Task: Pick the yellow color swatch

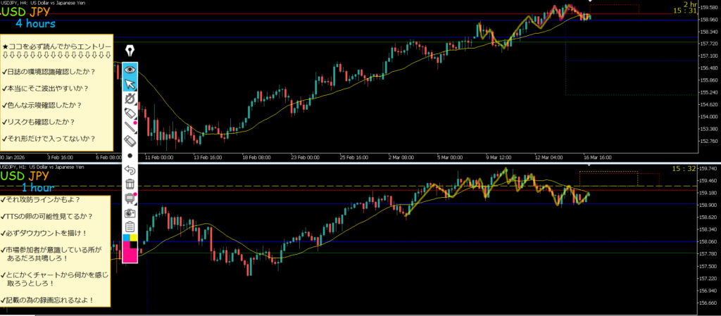Action: click(x=134, y=238)
